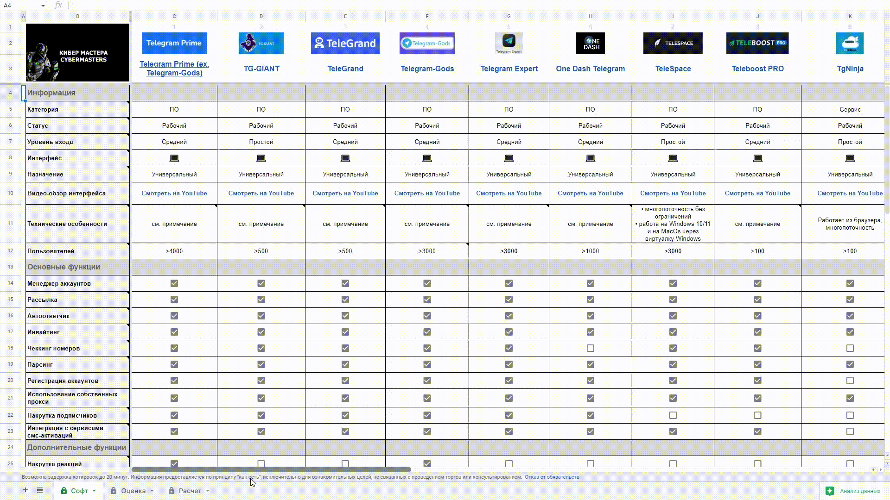Click the TgNinja logo icon

pyautogui.click(x=850, y=43)
